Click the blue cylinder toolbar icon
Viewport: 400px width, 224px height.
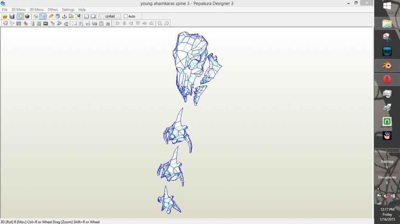coord(58,16)
